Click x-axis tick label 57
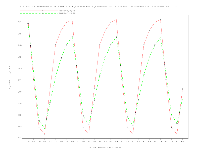The width and height of the screenshot is (199, 154). tap(133, 141)
